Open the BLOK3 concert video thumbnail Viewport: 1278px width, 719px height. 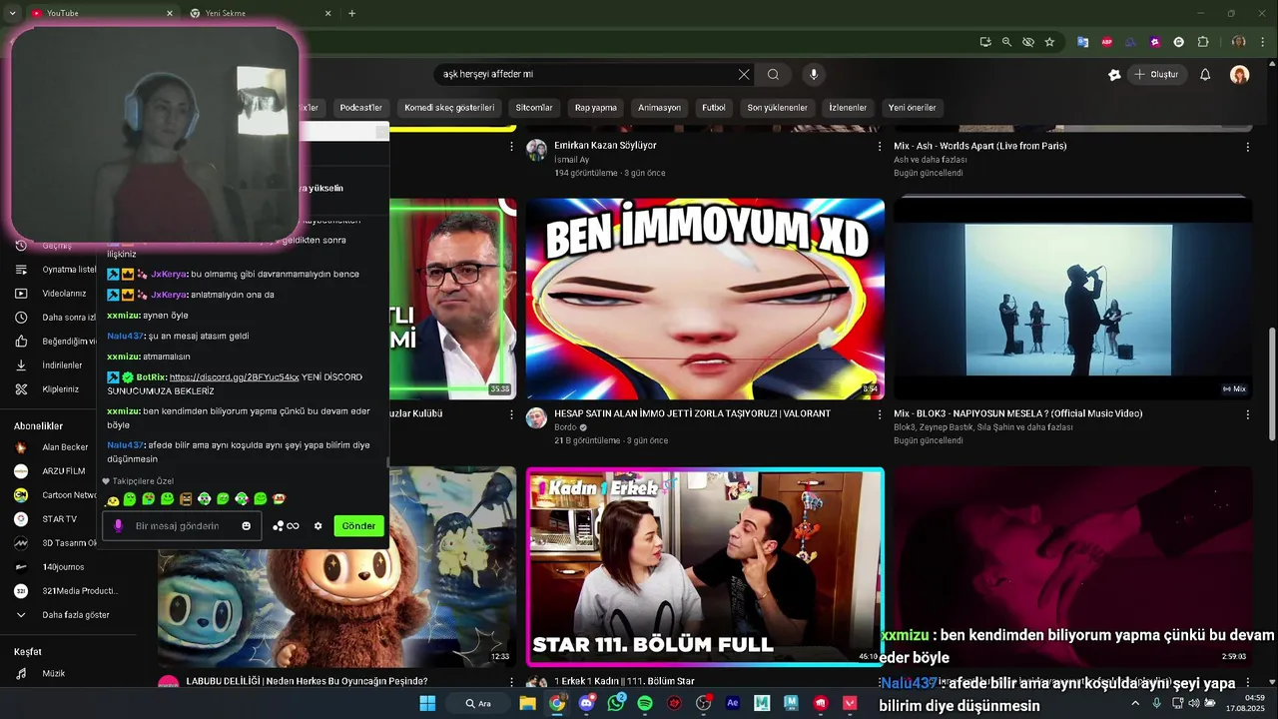(x=1072, y=299)
